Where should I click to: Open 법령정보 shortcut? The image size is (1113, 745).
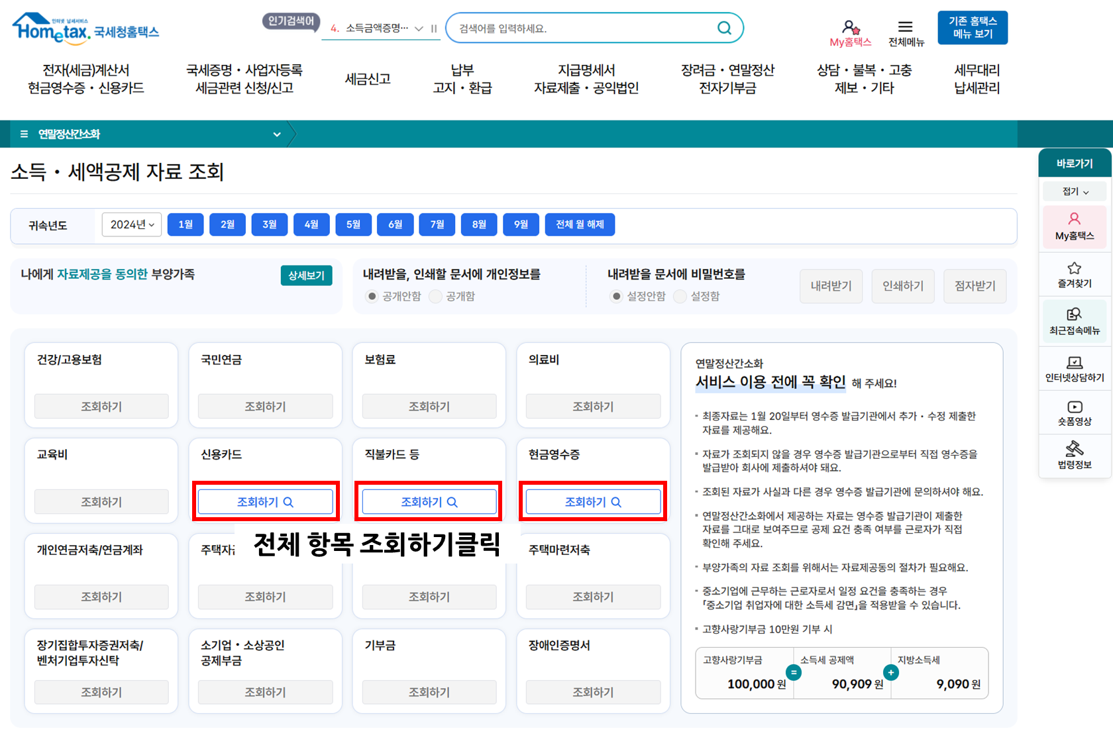click(1075, 455)
